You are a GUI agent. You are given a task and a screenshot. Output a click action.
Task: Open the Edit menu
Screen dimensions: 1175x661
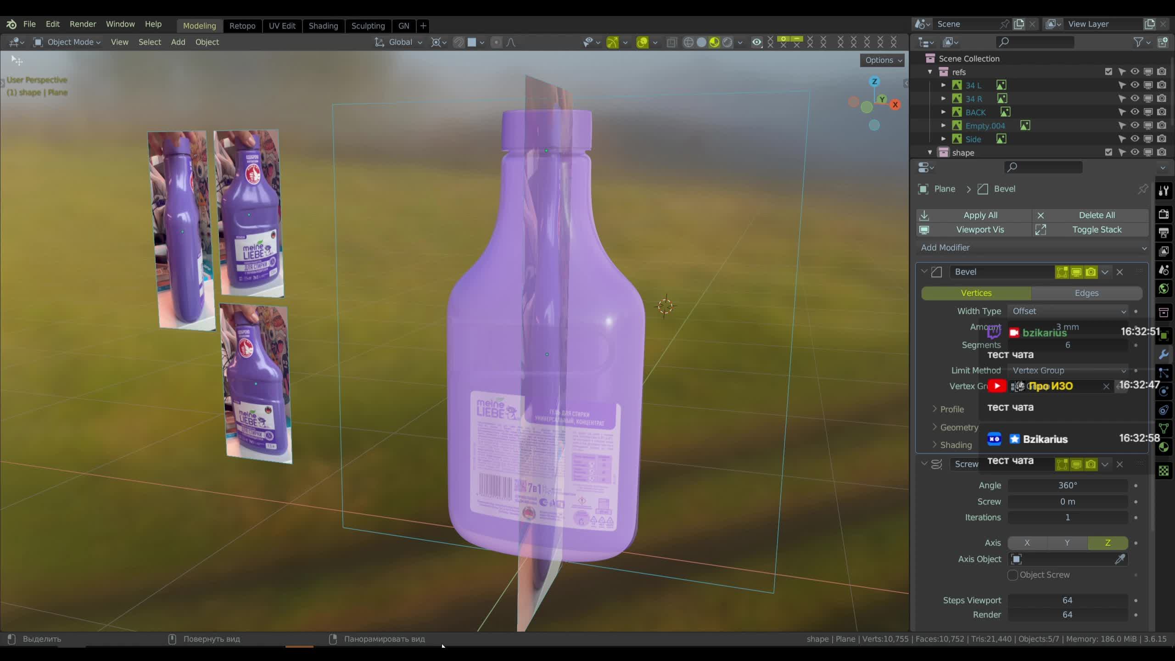click(52, 24)
